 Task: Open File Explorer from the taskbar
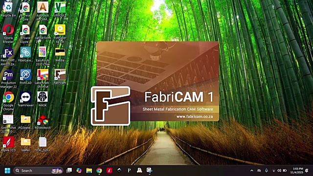click(x=89, y=171)
